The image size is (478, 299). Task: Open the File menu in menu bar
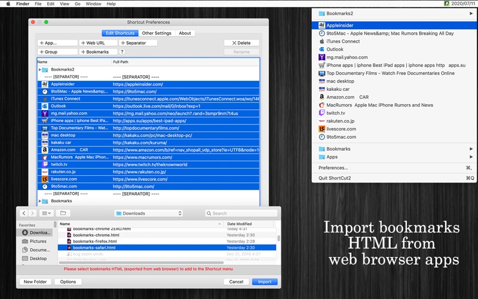38,4
